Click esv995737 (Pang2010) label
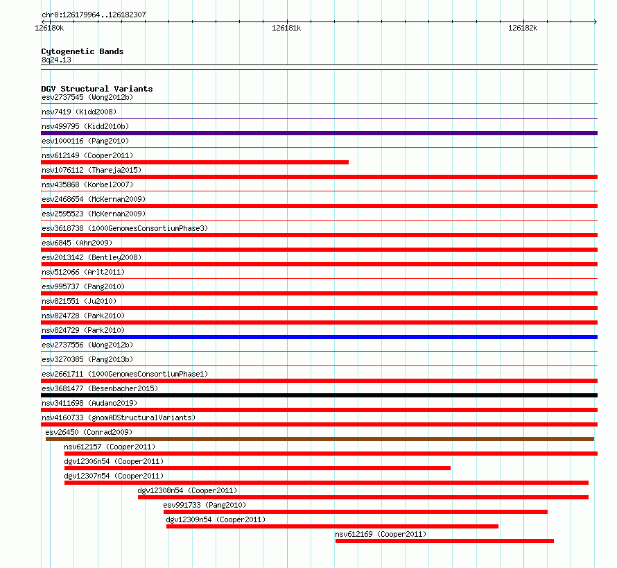Viewport: 617px width, 568px height. [83, 286]
